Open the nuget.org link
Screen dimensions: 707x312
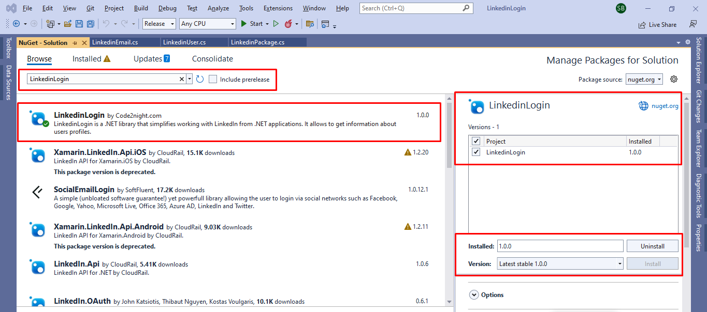pos(665,106)
